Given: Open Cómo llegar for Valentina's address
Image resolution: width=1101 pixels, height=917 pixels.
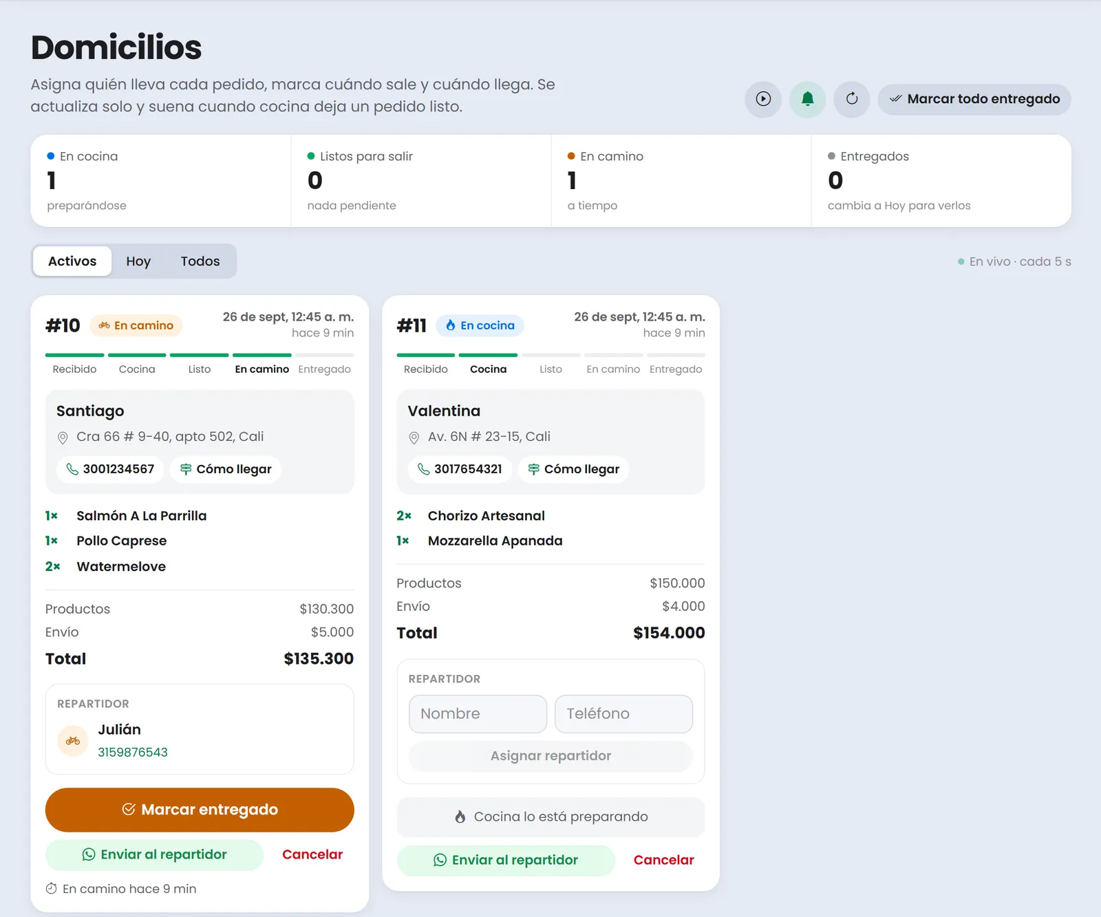Looking at the screenshot, I should 574,469.
